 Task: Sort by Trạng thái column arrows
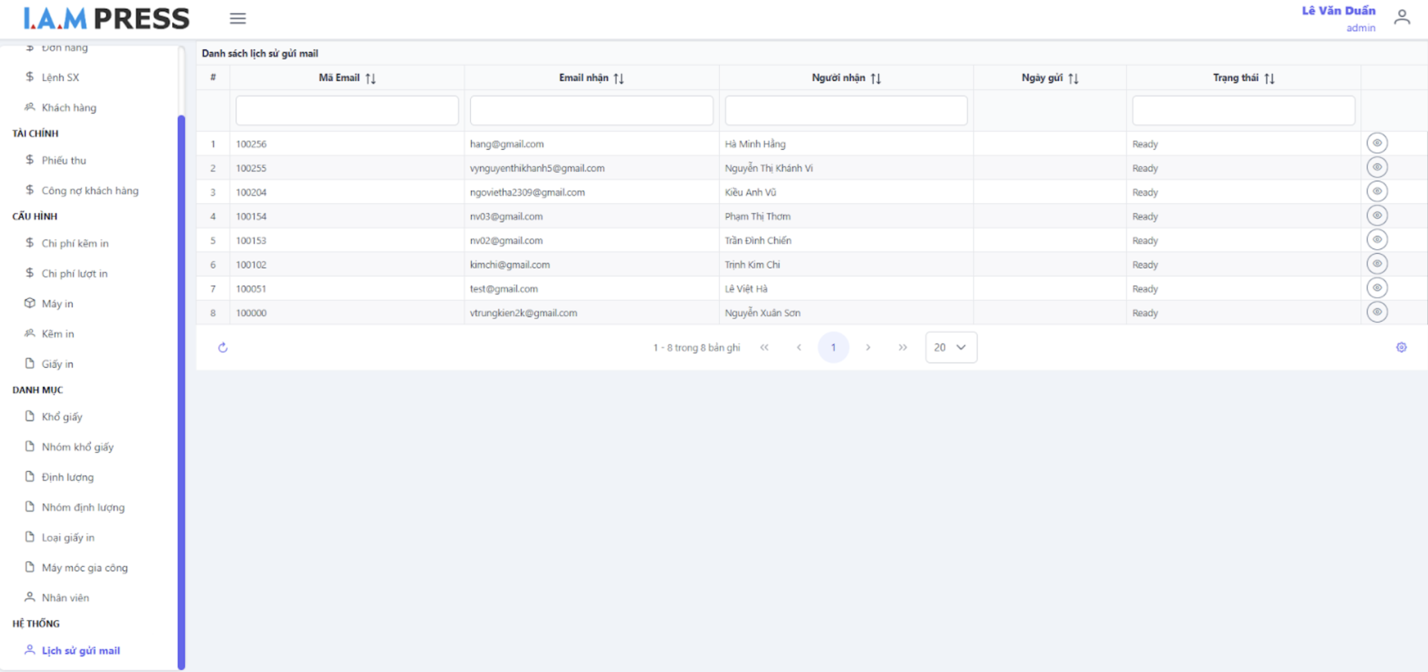pyautogui.click(x=1269, y=78)
